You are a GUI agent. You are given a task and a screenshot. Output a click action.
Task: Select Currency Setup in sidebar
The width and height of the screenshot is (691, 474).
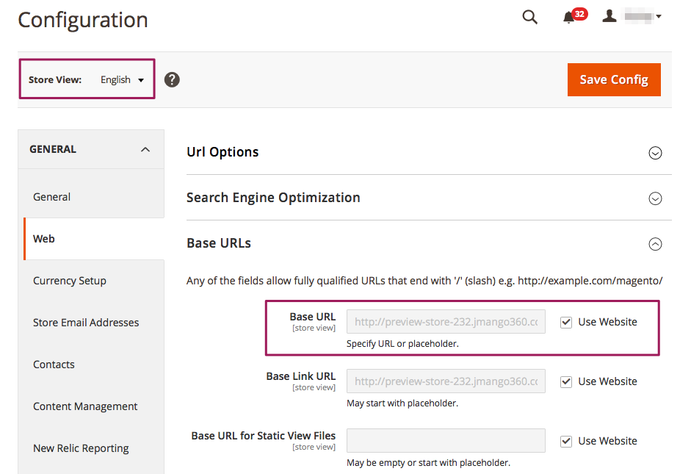click(70, 281)
